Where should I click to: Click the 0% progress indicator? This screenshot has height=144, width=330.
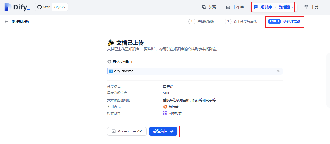tap(278, 71)
